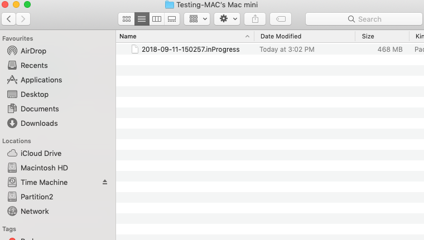Click the Applications icon
The height and width of the screenshot is (240, 424).
[x=12, y=80]
